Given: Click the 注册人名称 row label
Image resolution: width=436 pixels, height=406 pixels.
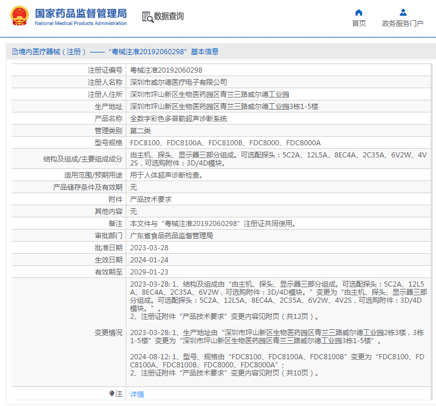Looking at the screenshot, I should tap(105, 82).
